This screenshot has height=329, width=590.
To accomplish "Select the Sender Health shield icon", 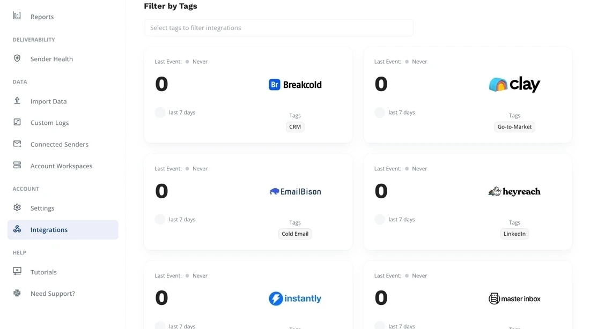I will tap(17, 58).
